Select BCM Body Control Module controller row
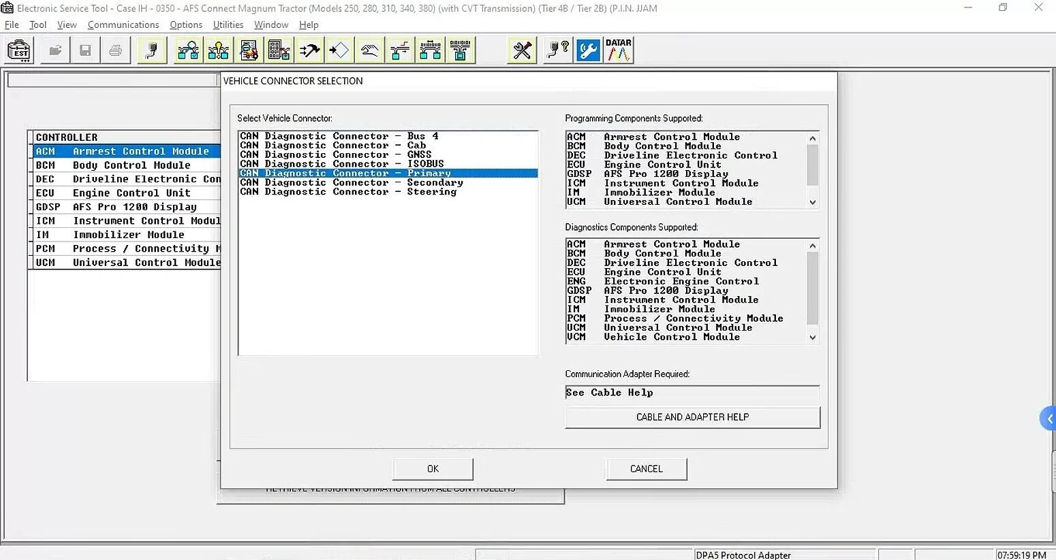 pyautogui.click(x=126, y=165)
